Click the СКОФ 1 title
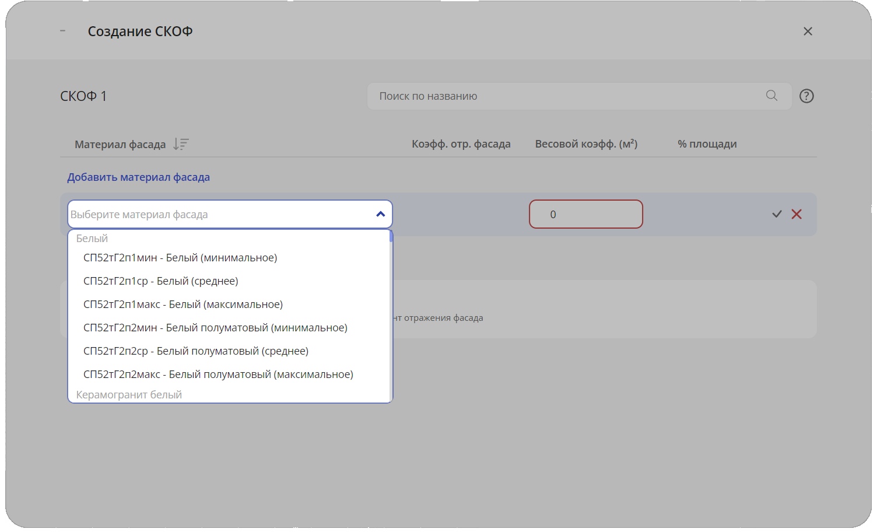The image size is (877, 532). (83, 96)
